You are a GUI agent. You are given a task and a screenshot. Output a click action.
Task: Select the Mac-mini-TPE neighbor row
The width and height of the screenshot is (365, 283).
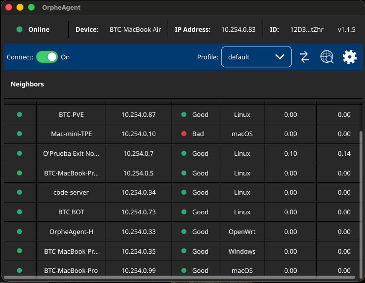(182, 134)
